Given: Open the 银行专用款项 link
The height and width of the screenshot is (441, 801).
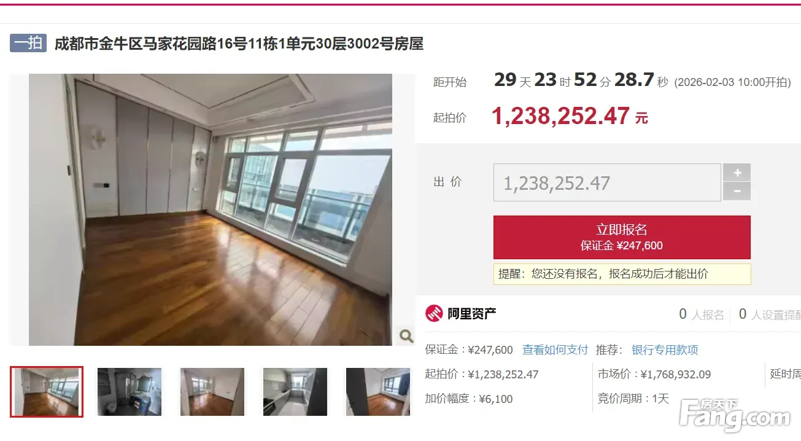Looking at the screenshot, I should 665,349.
